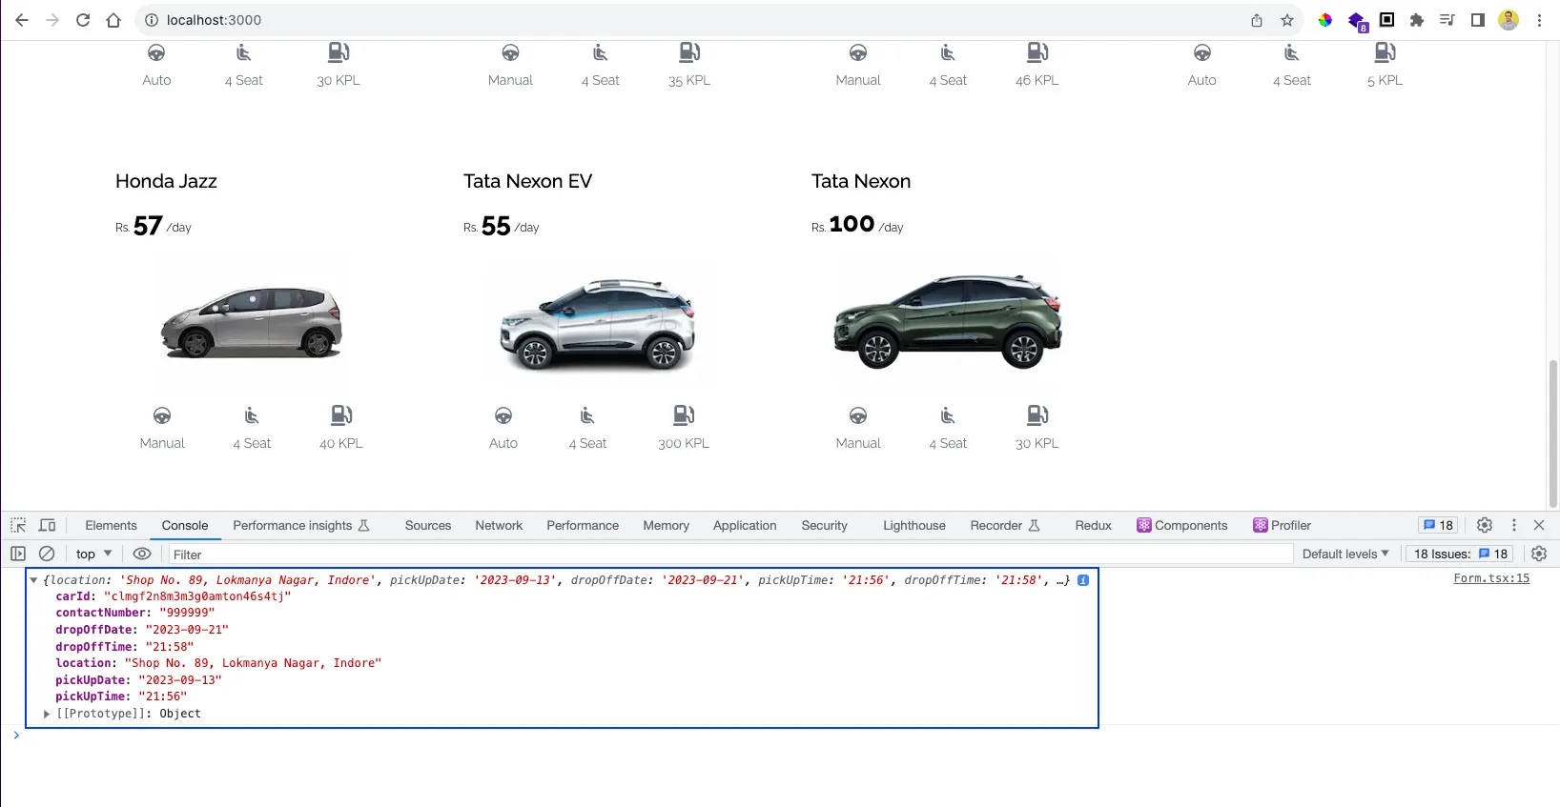1560x807 pixels.
Task: Reload the localhost page
Action: 83,20
